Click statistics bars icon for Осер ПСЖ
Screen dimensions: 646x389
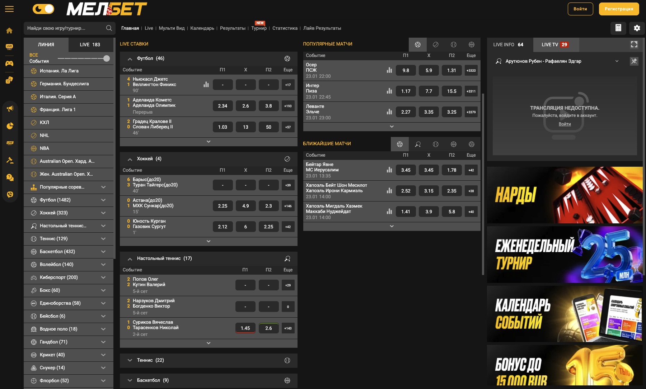(389, 70)
